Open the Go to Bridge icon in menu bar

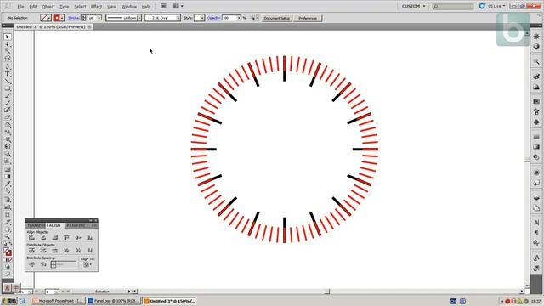163,6
